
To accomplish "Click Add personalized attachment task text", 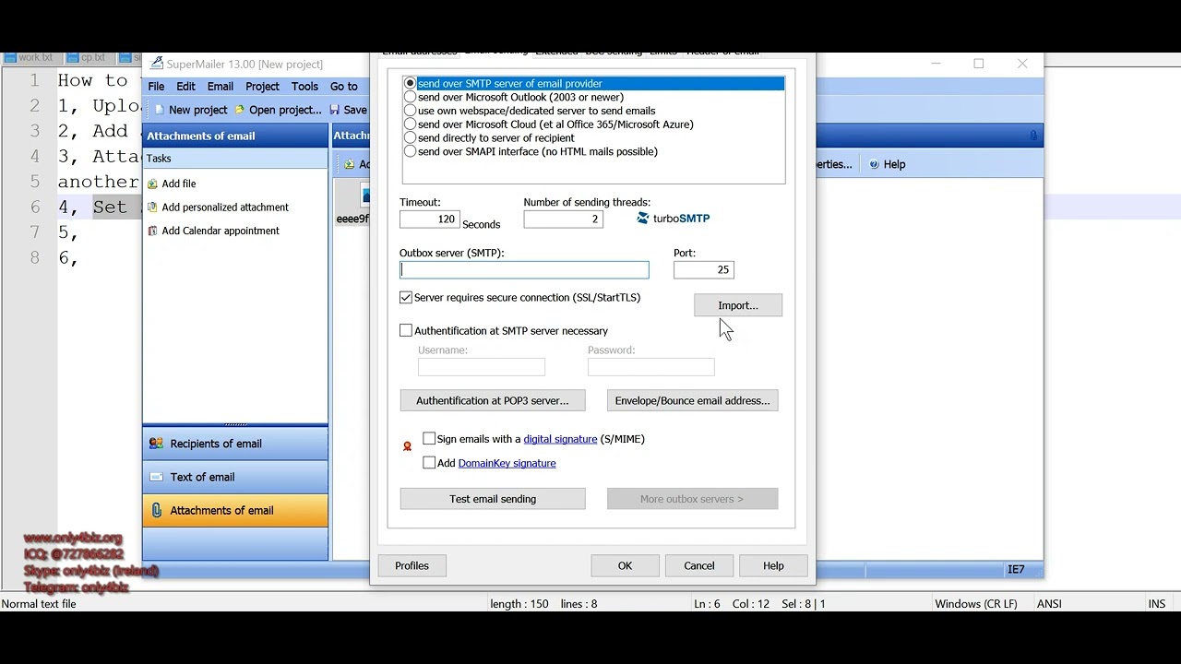I will tap(225, 207).
